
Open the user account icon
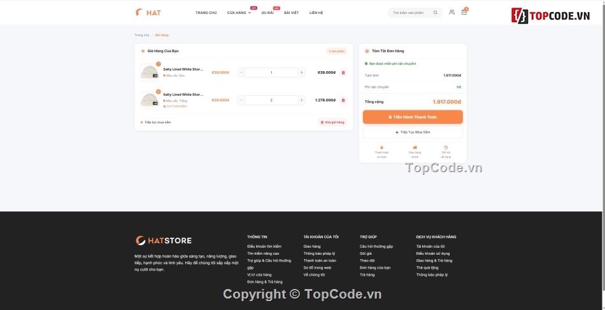click(x=452, y=12)
